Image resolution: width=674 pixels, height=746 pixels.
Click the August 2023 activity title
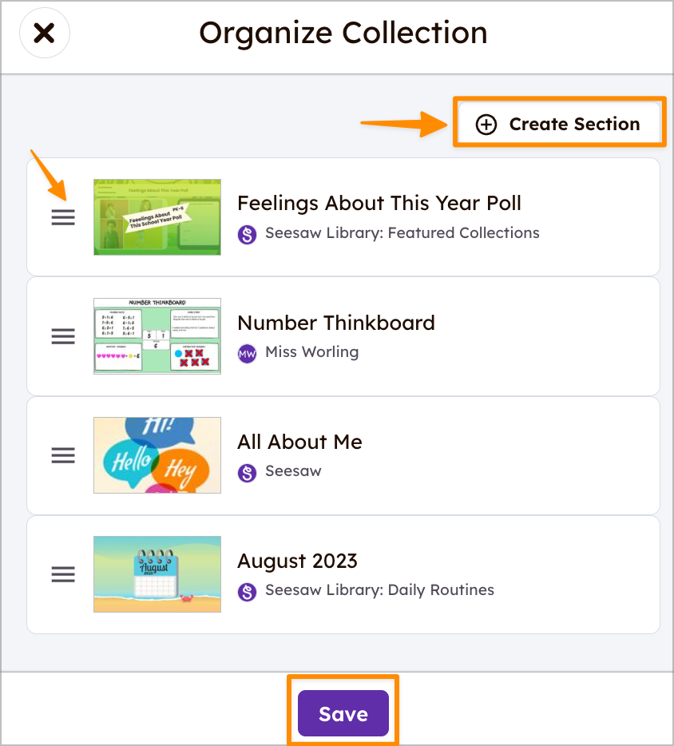click(x=297, y=561)
